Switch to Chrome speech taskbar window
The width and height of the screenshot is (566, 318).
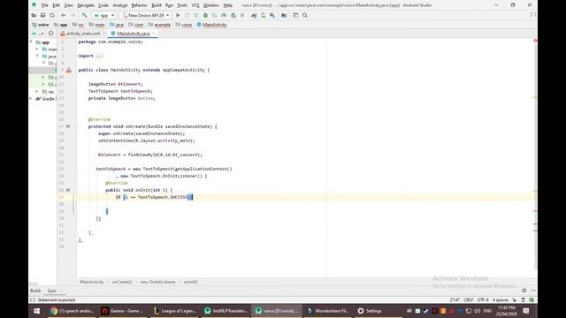(72, 311)
